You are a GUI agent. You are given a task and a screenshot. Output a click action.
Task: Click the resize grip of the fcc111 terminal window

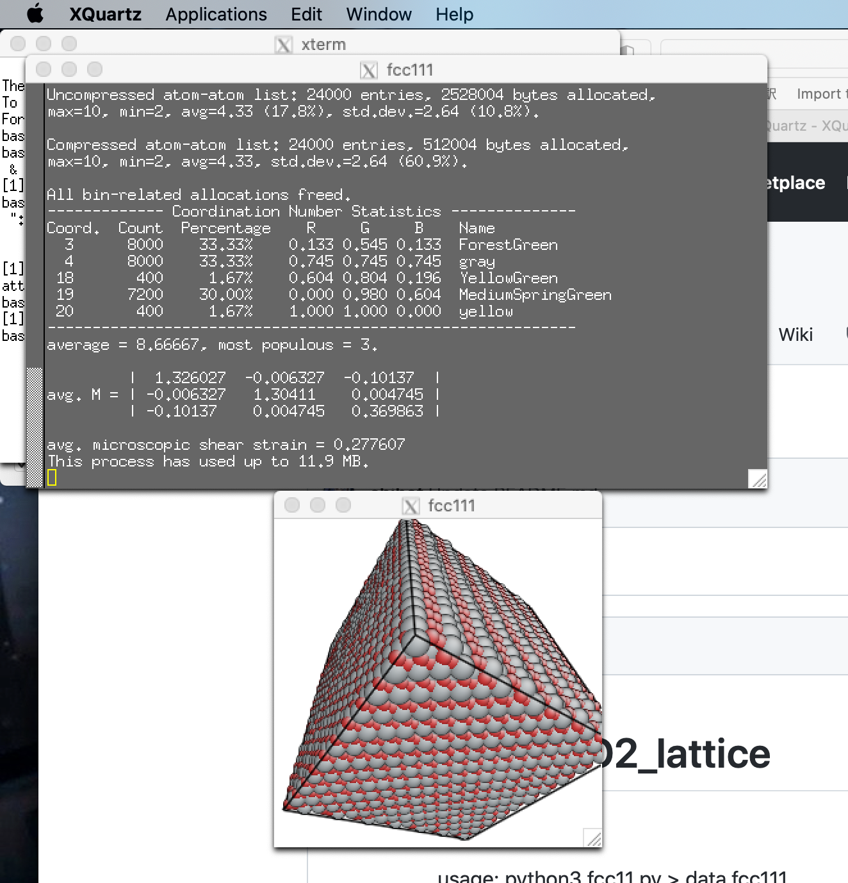tap(758, 477)
